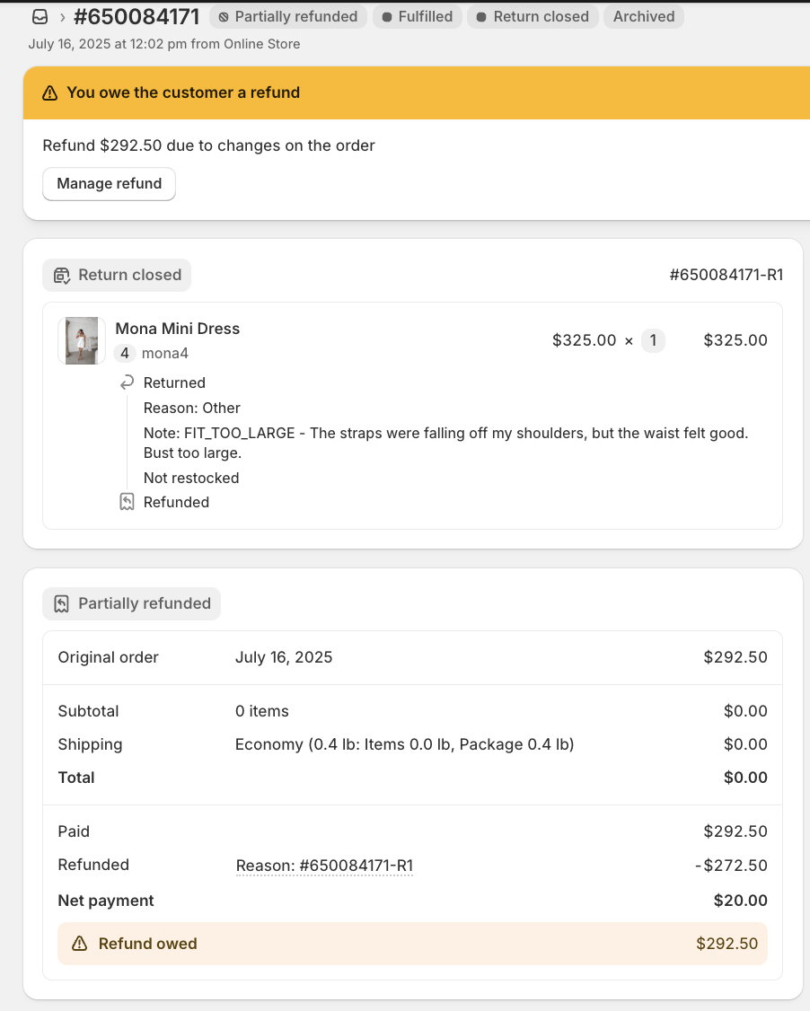The image size is (810, 1011).
Task: Open the Reason: #650084171-R1 refund link
Action: coord(324,866)
